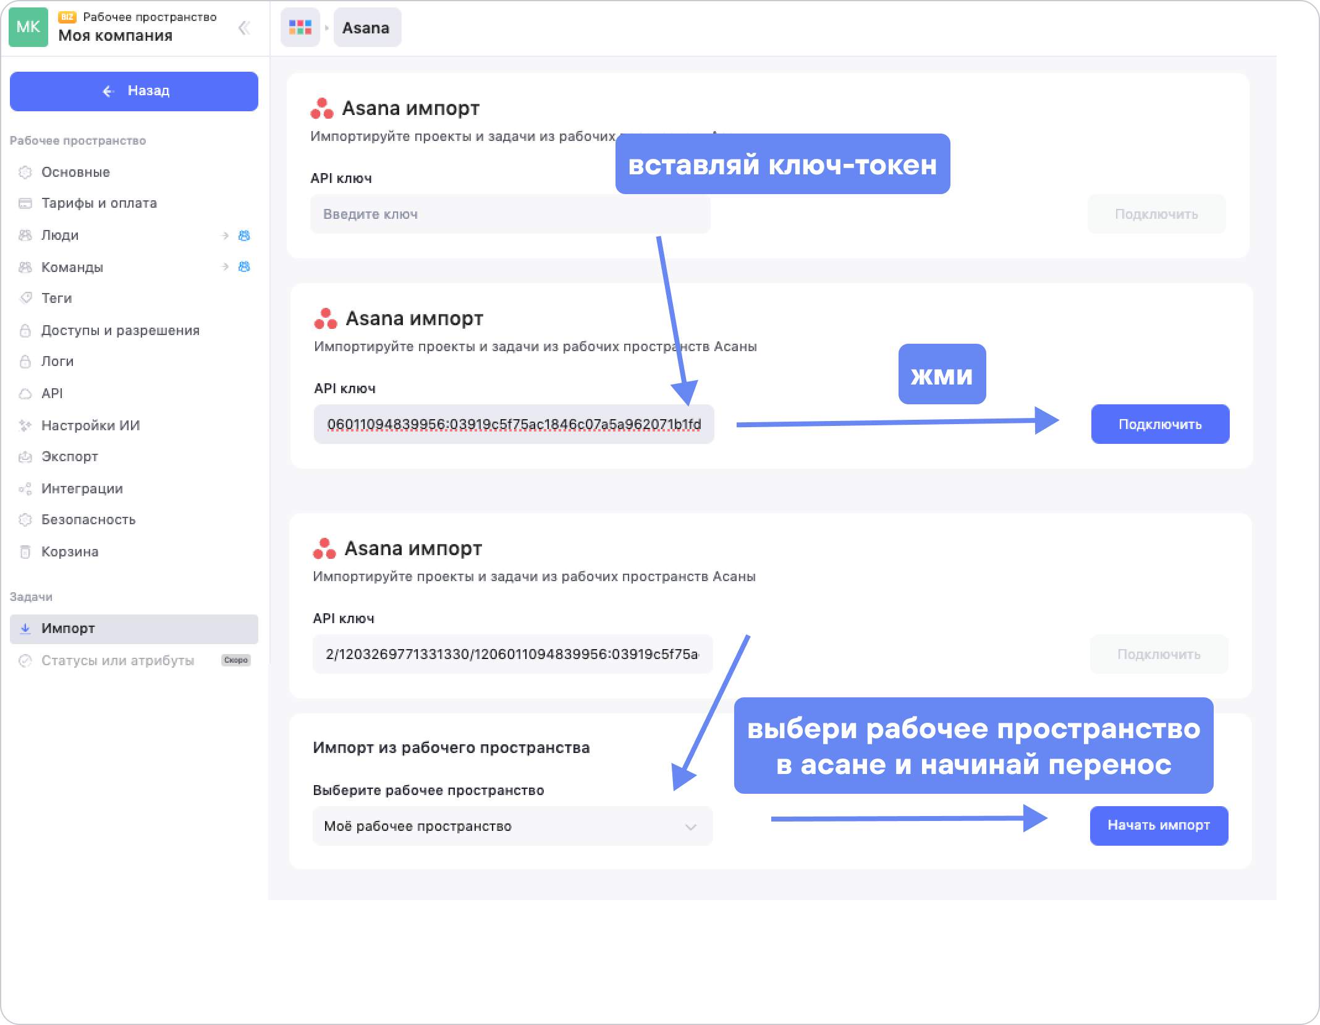Image resolution: width=1320 pixels, height=1025 pixels.
Task: Click the blue Подключить button
Action: click(1160, 424)
